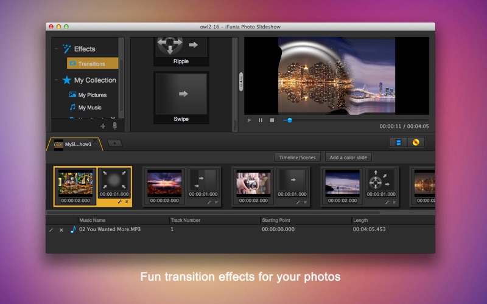487x304 pixels.
Task: Pause the slideshow preview
Action: pyautogui.click(x=261, y=120)
